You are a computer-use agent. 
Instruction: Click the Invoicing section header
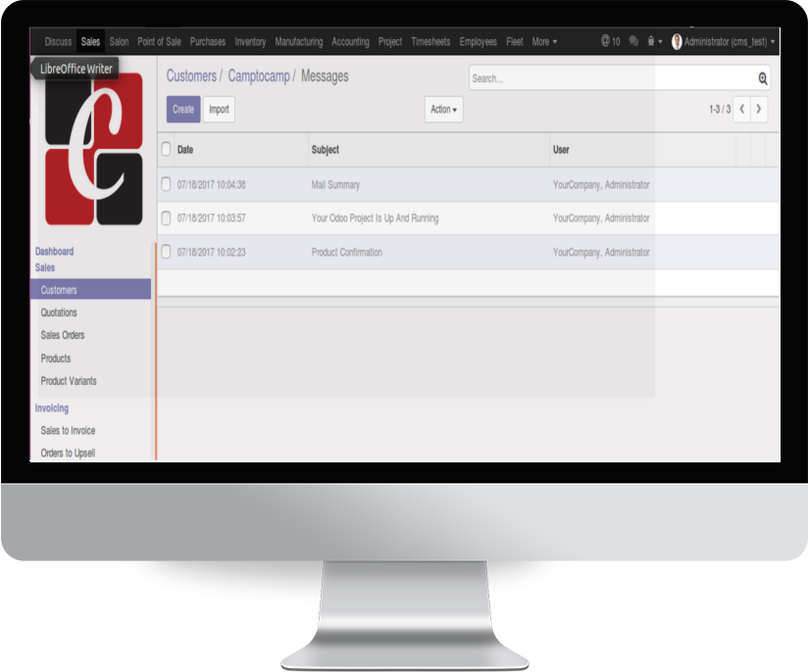click(x=52, y=408)
